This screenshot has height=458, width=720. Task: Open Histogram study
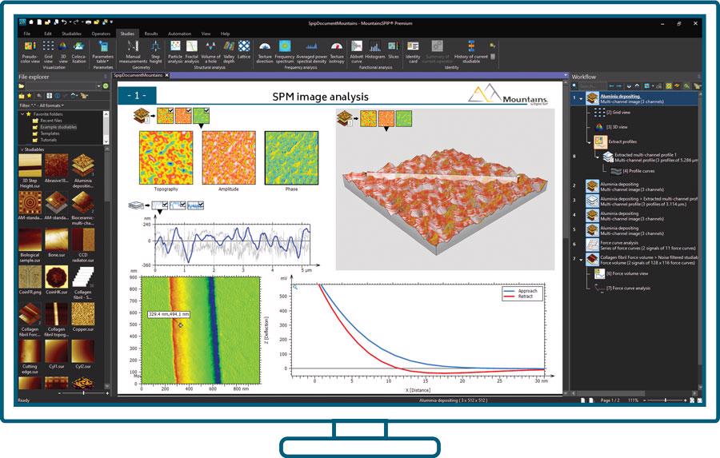tap(375, 50)
